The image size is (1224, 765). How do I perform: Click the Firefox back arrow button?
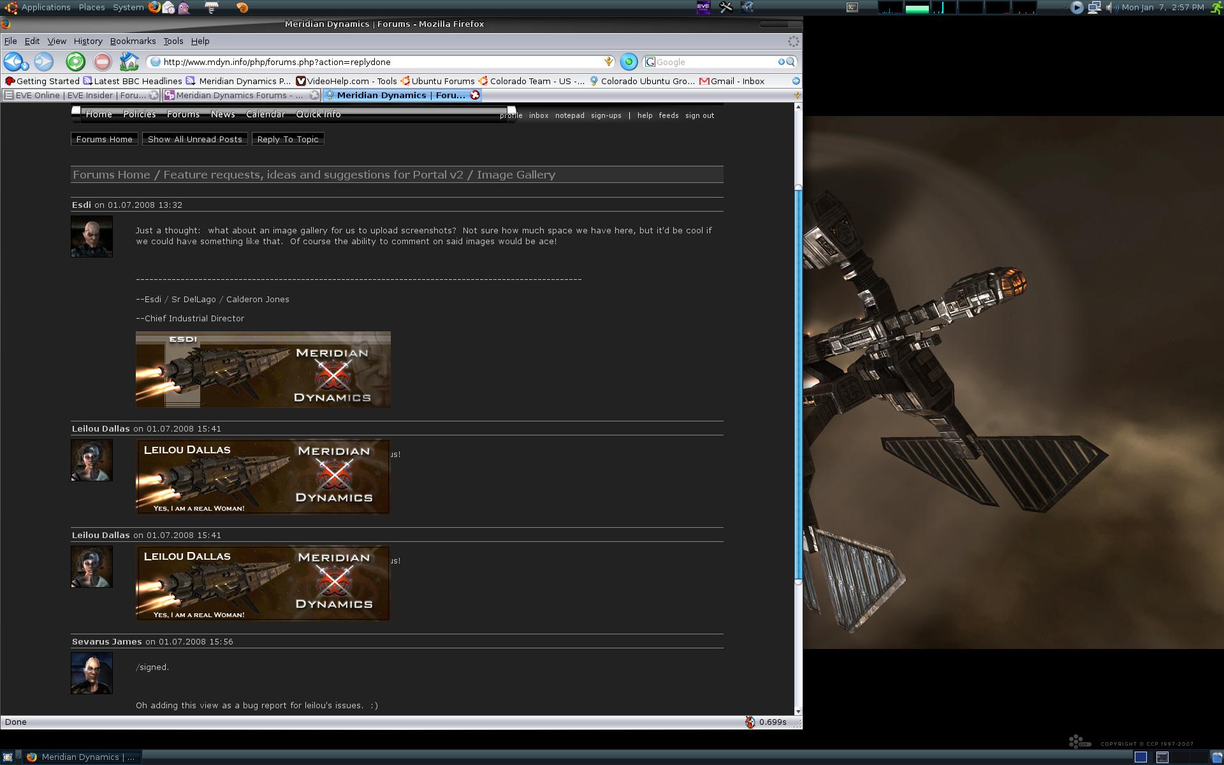(13, 62)
